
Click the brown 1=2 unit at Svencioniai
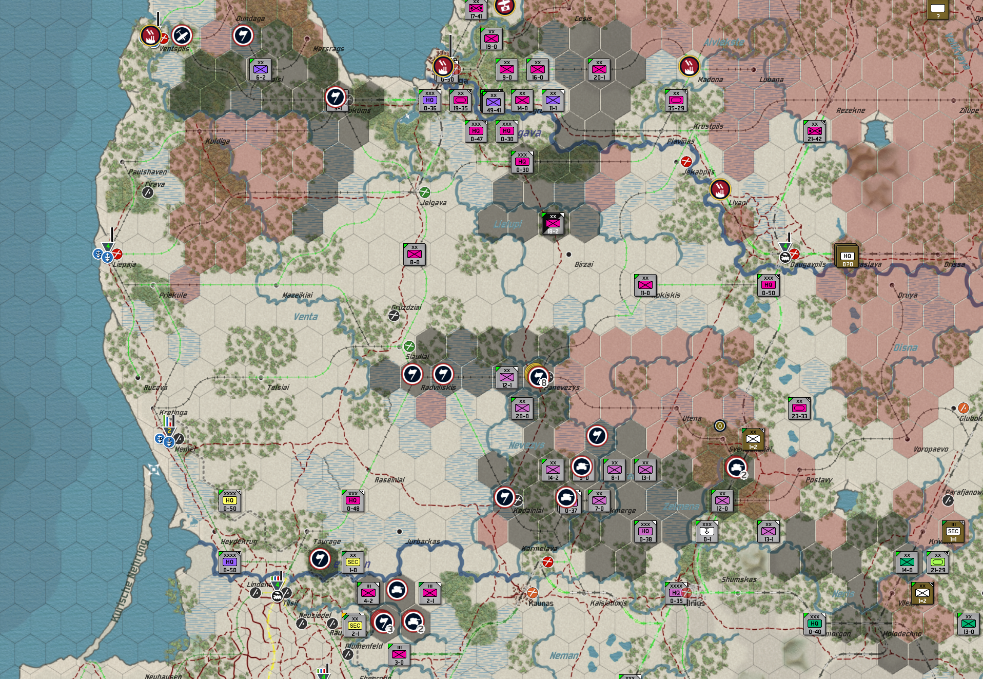point(753,439)
